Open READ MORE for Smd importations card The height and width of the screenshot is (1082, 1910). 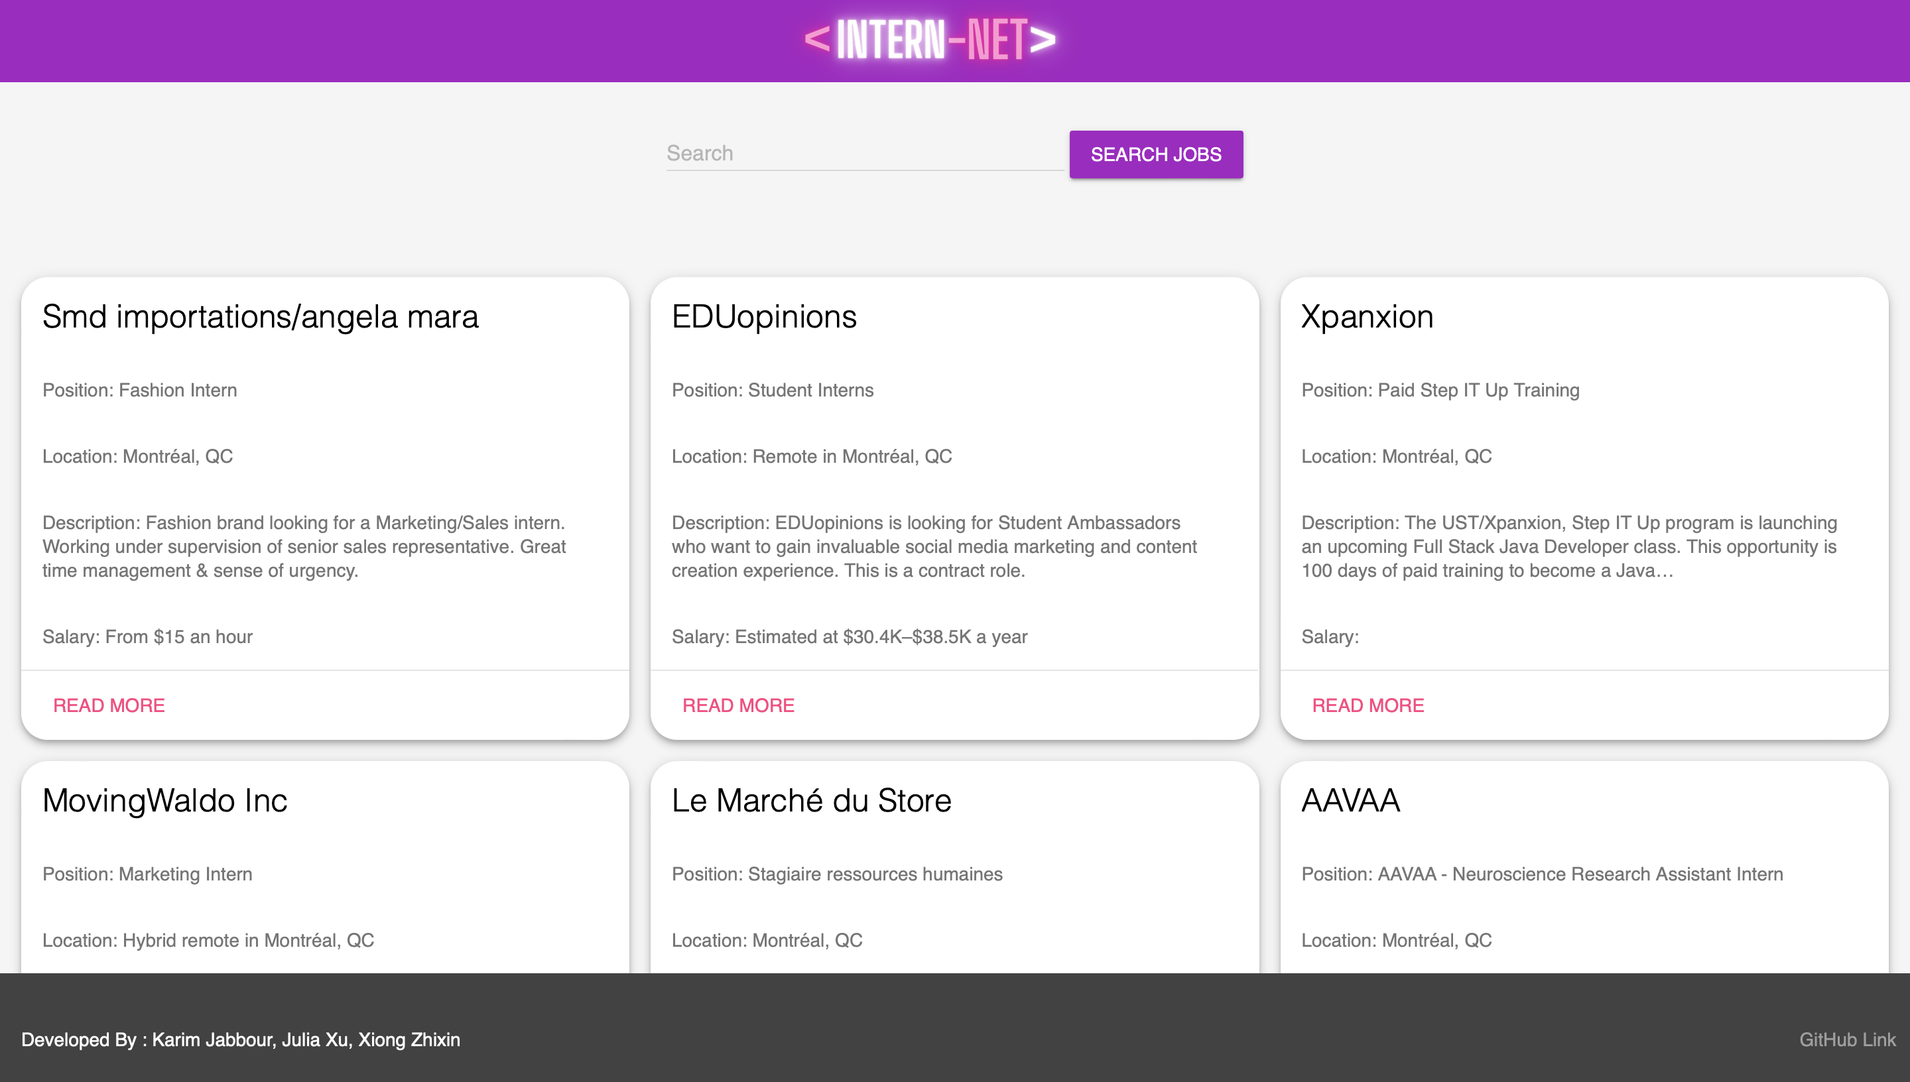[x=109, y=705]
